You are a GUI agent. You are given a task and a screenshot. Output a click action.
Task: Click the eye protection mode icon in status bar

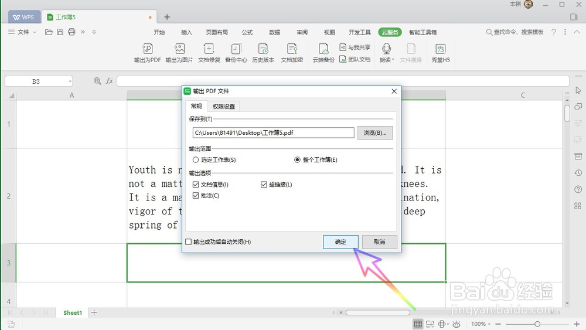pos(456,324)
